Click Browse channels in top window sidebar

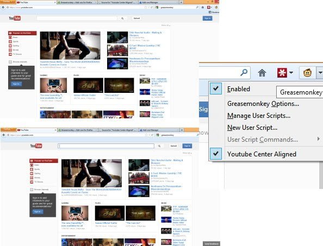click(x=18, y=62)
